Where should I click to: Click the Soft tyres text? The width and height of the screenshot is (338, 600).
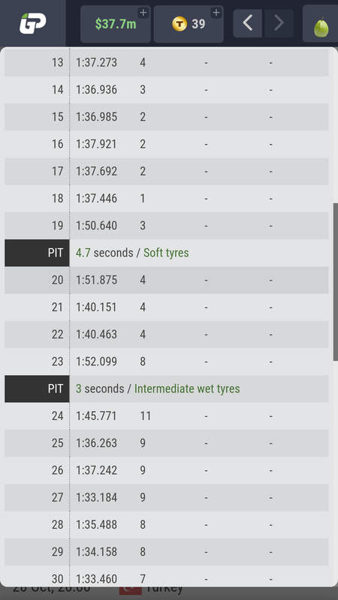[166, 253]
